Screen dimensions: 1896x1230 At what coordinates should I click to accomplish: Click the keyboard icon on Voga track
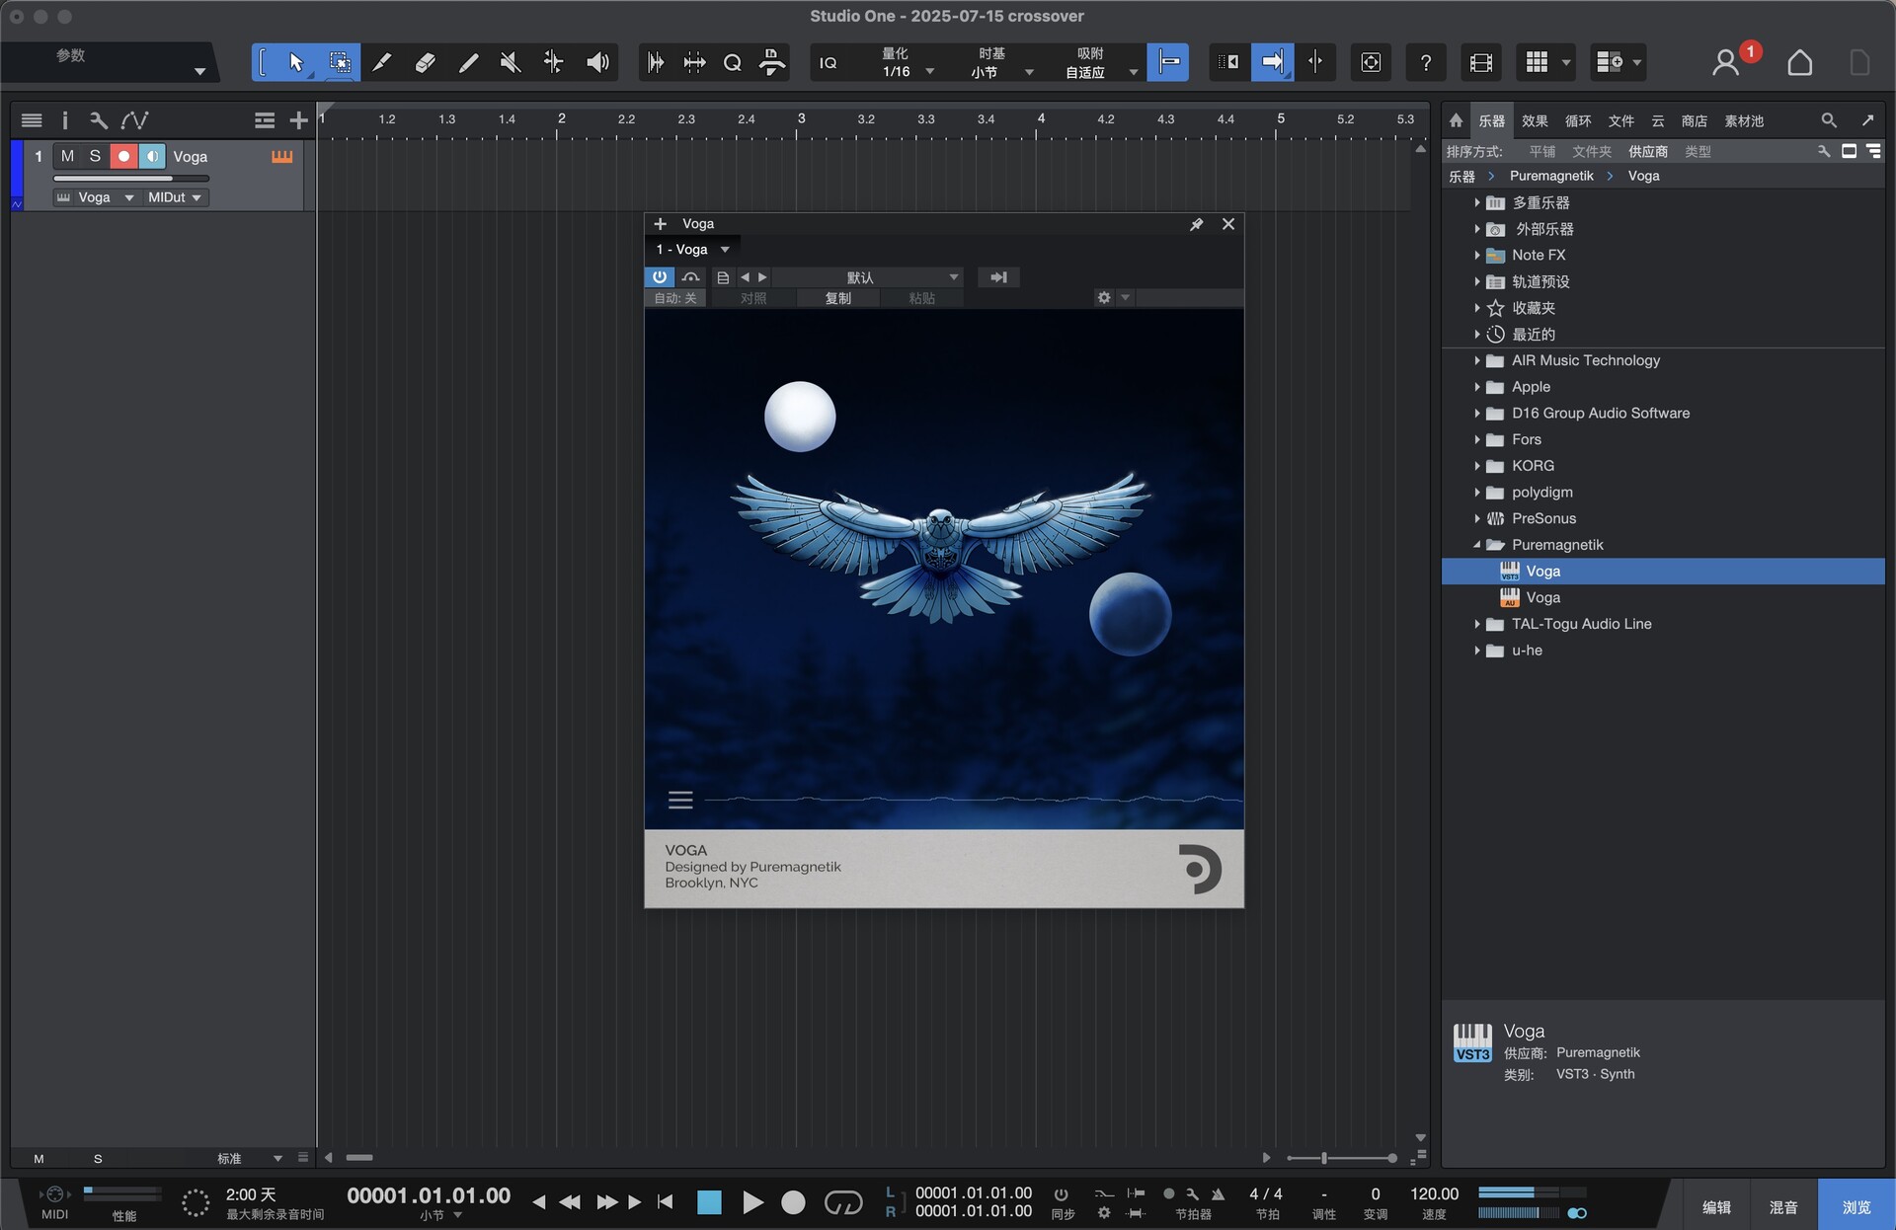click(282, 156)
